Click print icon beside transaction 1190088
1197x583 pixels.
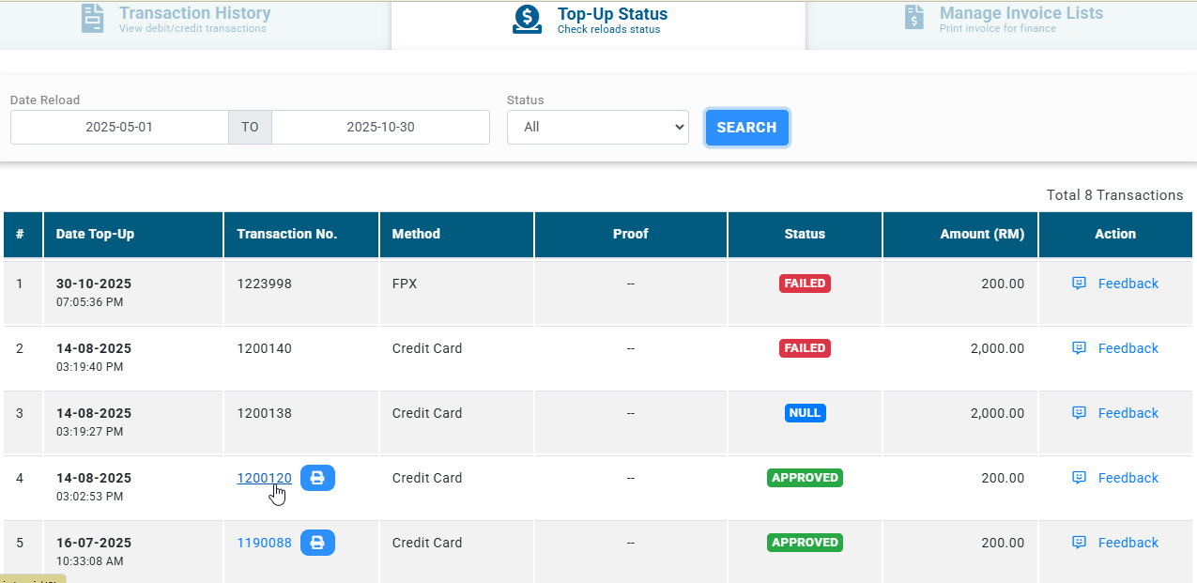pyautogui.click(x=317, y=543)
